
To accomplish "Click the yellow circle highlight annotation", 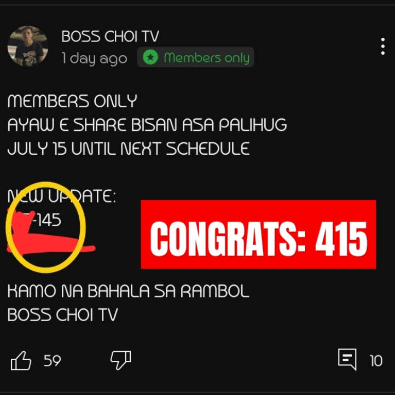I will 45,227.
